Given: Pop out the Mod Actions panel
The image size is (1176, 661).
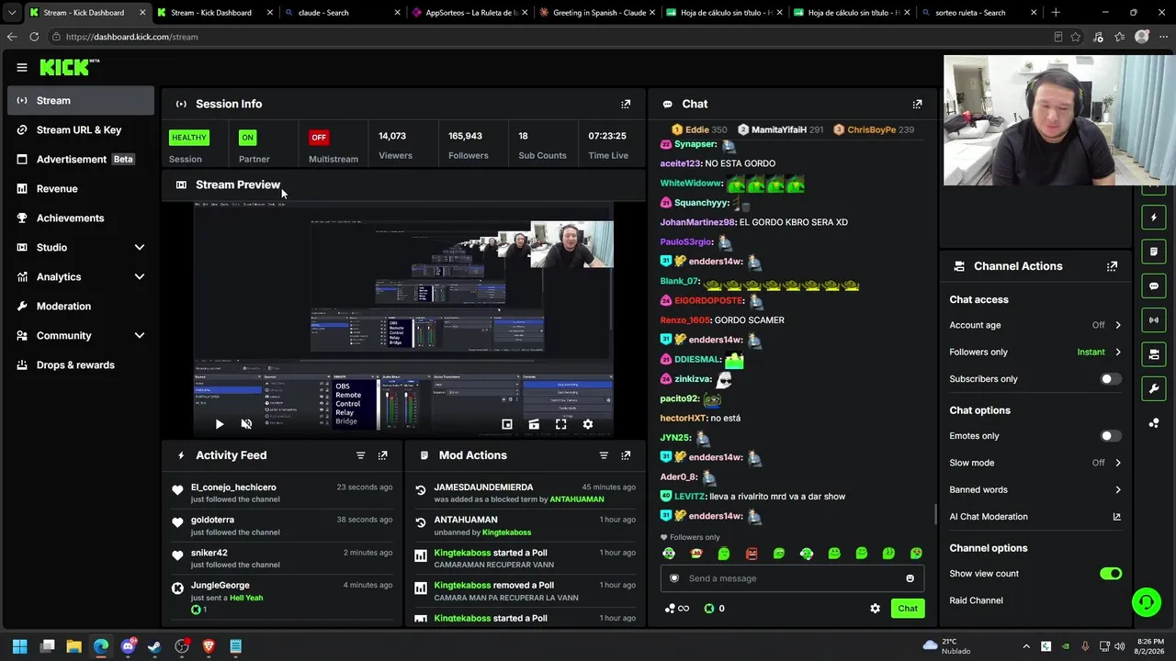Looking at the screenshot, I should [626, 455].
